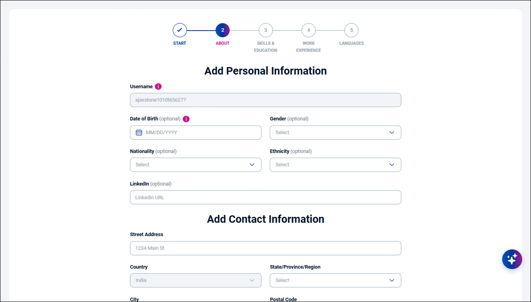Click the Date of Birth info icon
The height and width of the screenshot is (302, 531).
(186, 119)
